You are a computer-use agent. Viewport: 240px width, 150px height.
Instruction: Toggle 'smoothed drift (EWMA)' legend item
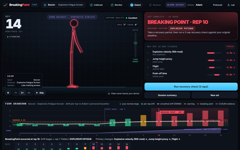coord(169,104)
